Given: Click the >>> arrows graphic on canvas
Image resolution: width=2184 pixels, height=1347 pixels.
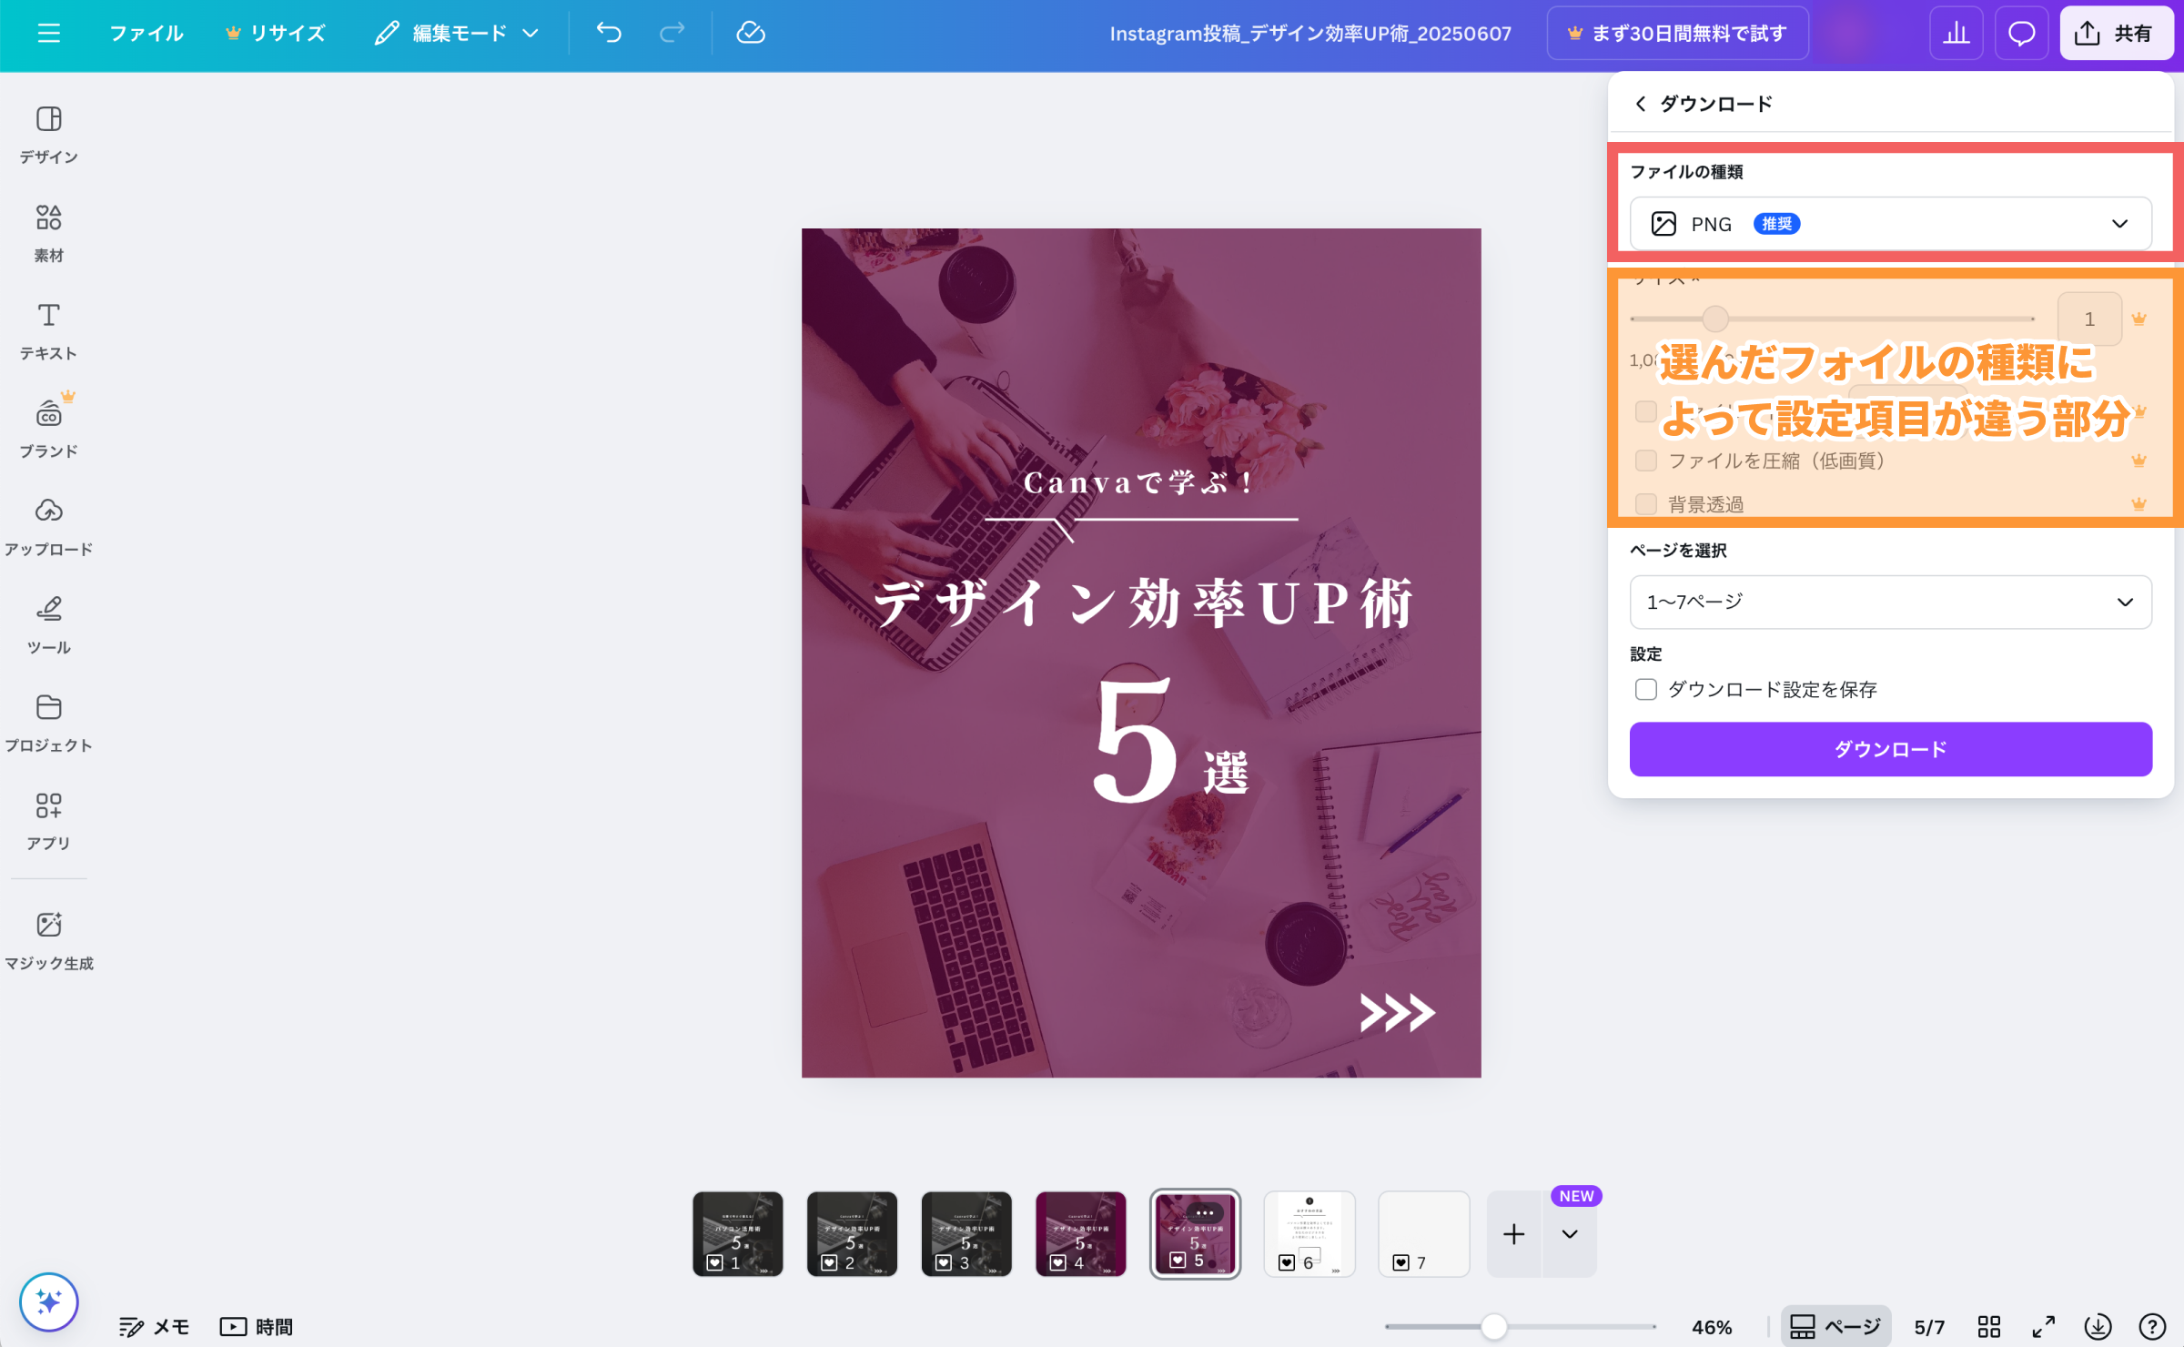Looking at the screenshot, I should tap(1397, 1012).
